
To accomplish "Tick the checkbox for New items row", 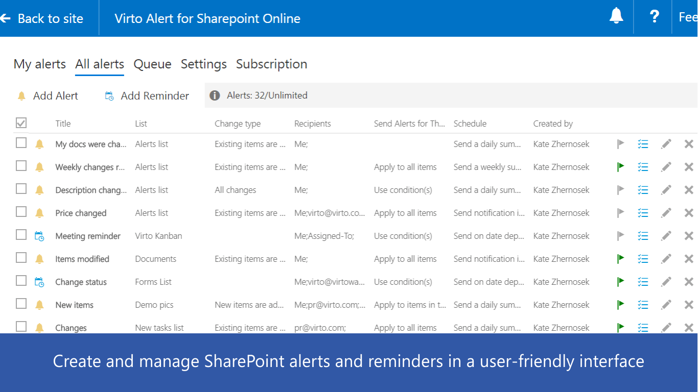I will [21, 304].
